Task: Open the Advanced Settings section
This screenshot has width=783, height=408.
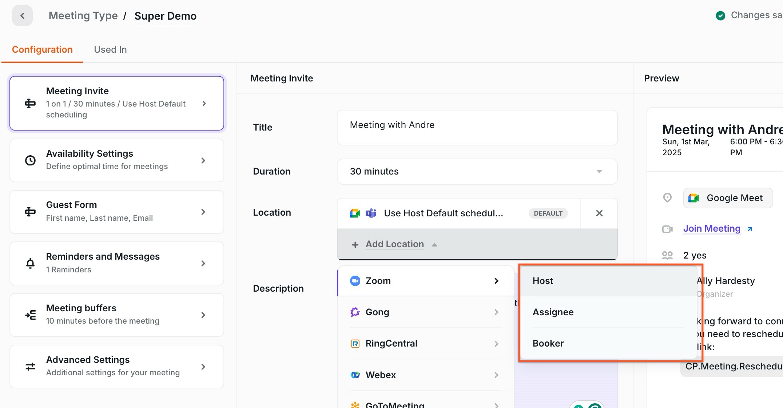Action: coord(117,367)
